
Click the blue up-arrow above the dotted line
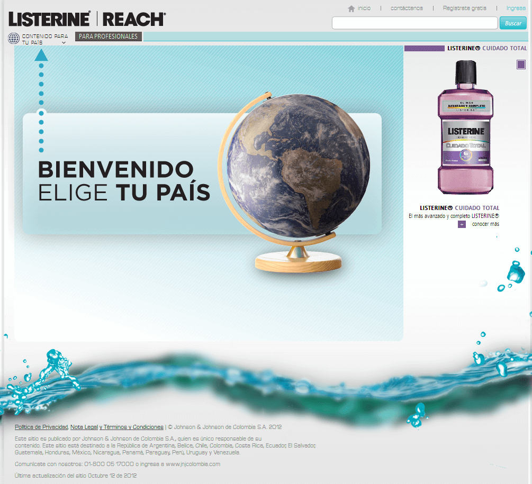click(x=41, y=55)
